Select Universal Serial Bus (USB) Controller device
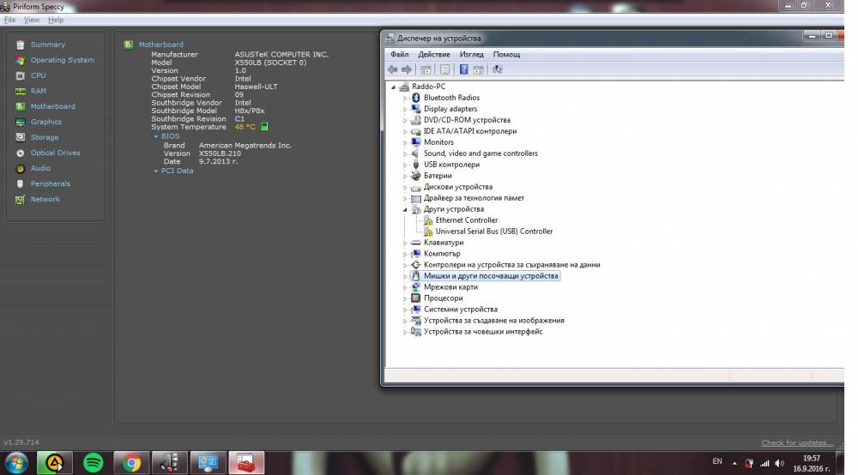The width and height of the screenshot is (858, 475). 493,231
